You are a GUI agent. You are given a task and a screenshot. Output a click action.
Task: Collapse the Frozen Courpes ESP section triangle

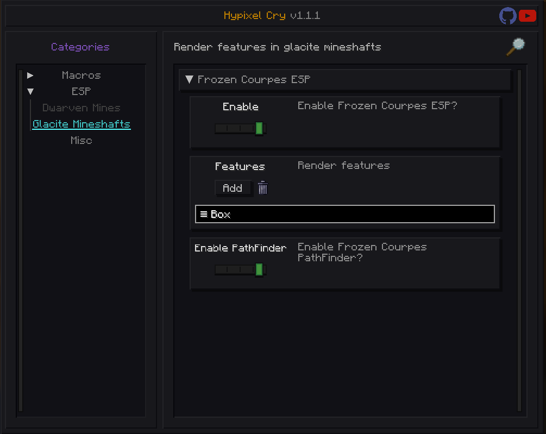tap(189, 79)
